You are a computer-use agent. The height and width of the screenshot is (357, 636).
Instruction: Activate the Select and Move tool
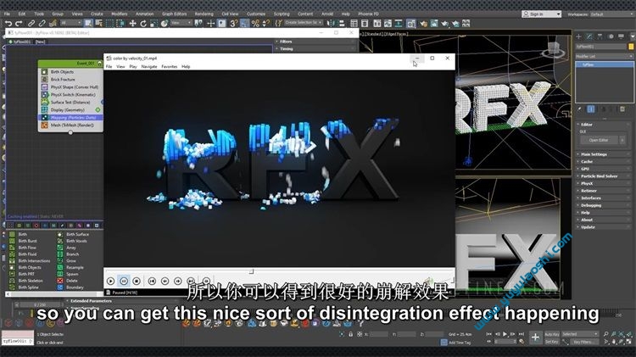point(132,24)
